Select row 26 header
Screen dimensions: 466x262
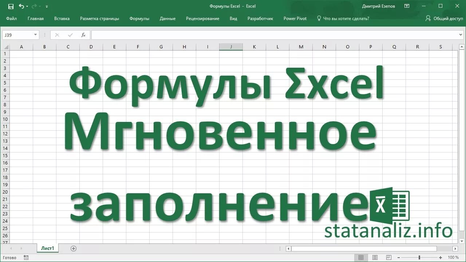point(5,236)
